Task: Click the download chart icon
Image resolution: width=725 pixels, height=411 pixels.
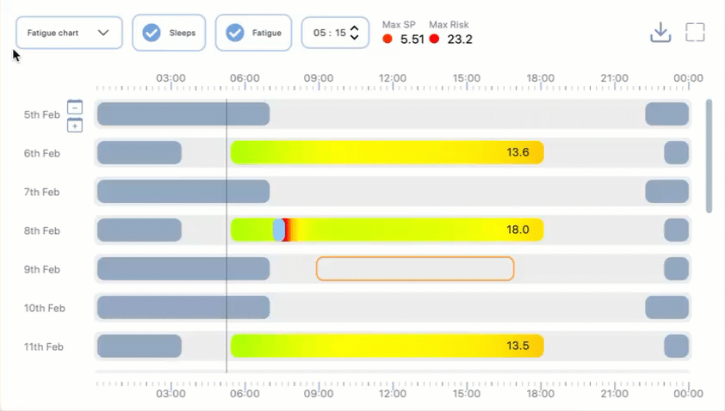Action: point(660,33)
